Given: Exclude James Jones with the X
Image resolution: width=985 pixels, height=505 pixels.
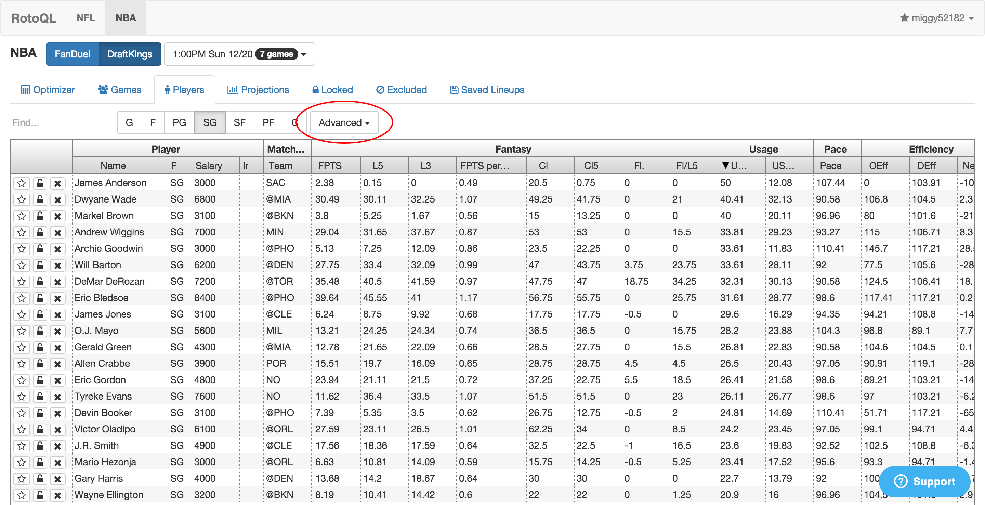Looking at the screenshot, I should 57,315.
